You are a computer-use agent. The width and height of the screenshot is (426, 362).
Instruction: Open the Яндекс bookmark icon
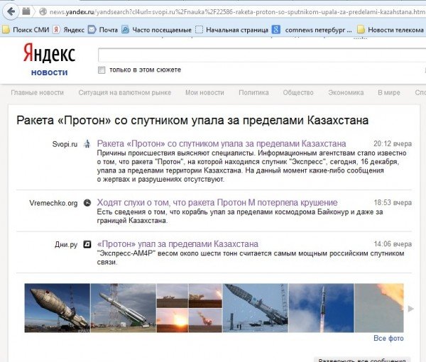(56, 29)
